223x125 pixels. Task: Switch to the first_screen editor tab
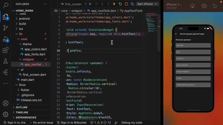tap(71, 4)
